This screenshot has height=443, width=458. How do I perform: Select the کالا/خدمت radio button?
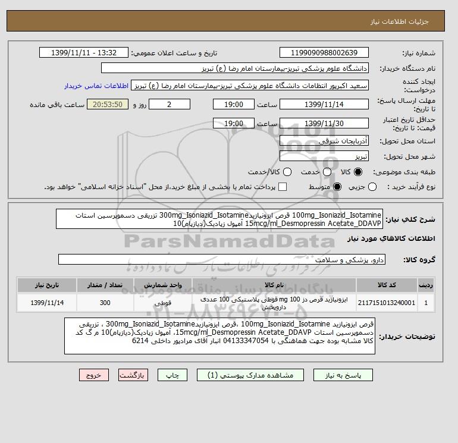tap(287, 172)
